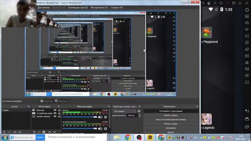The width and height of the screenshot is (251, 141).
Task: Select the Сцена scene in Сцены list
Action: [x=16, y=110]
